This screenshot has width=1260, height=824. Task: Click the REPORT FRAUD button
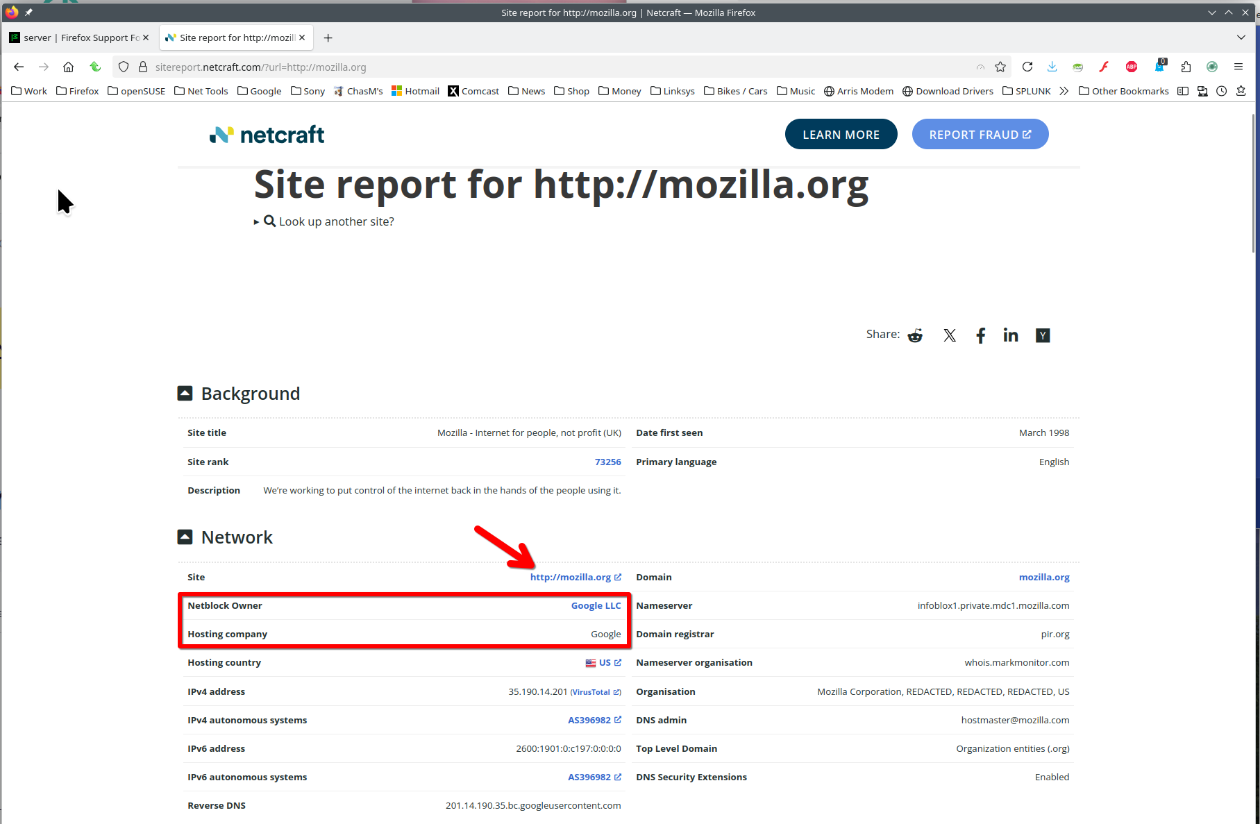point(980,134)
